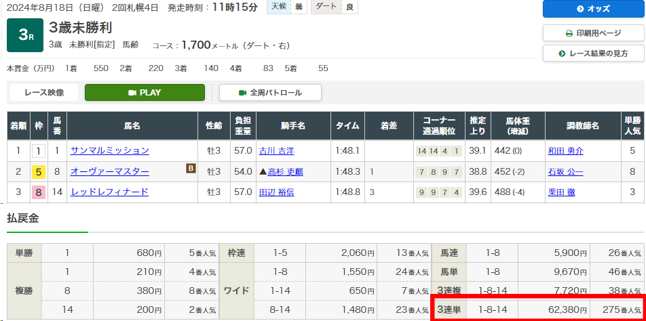Screen dimensions: 646x321
Task: Click the winning time 1:48.1
Action: 347,151
